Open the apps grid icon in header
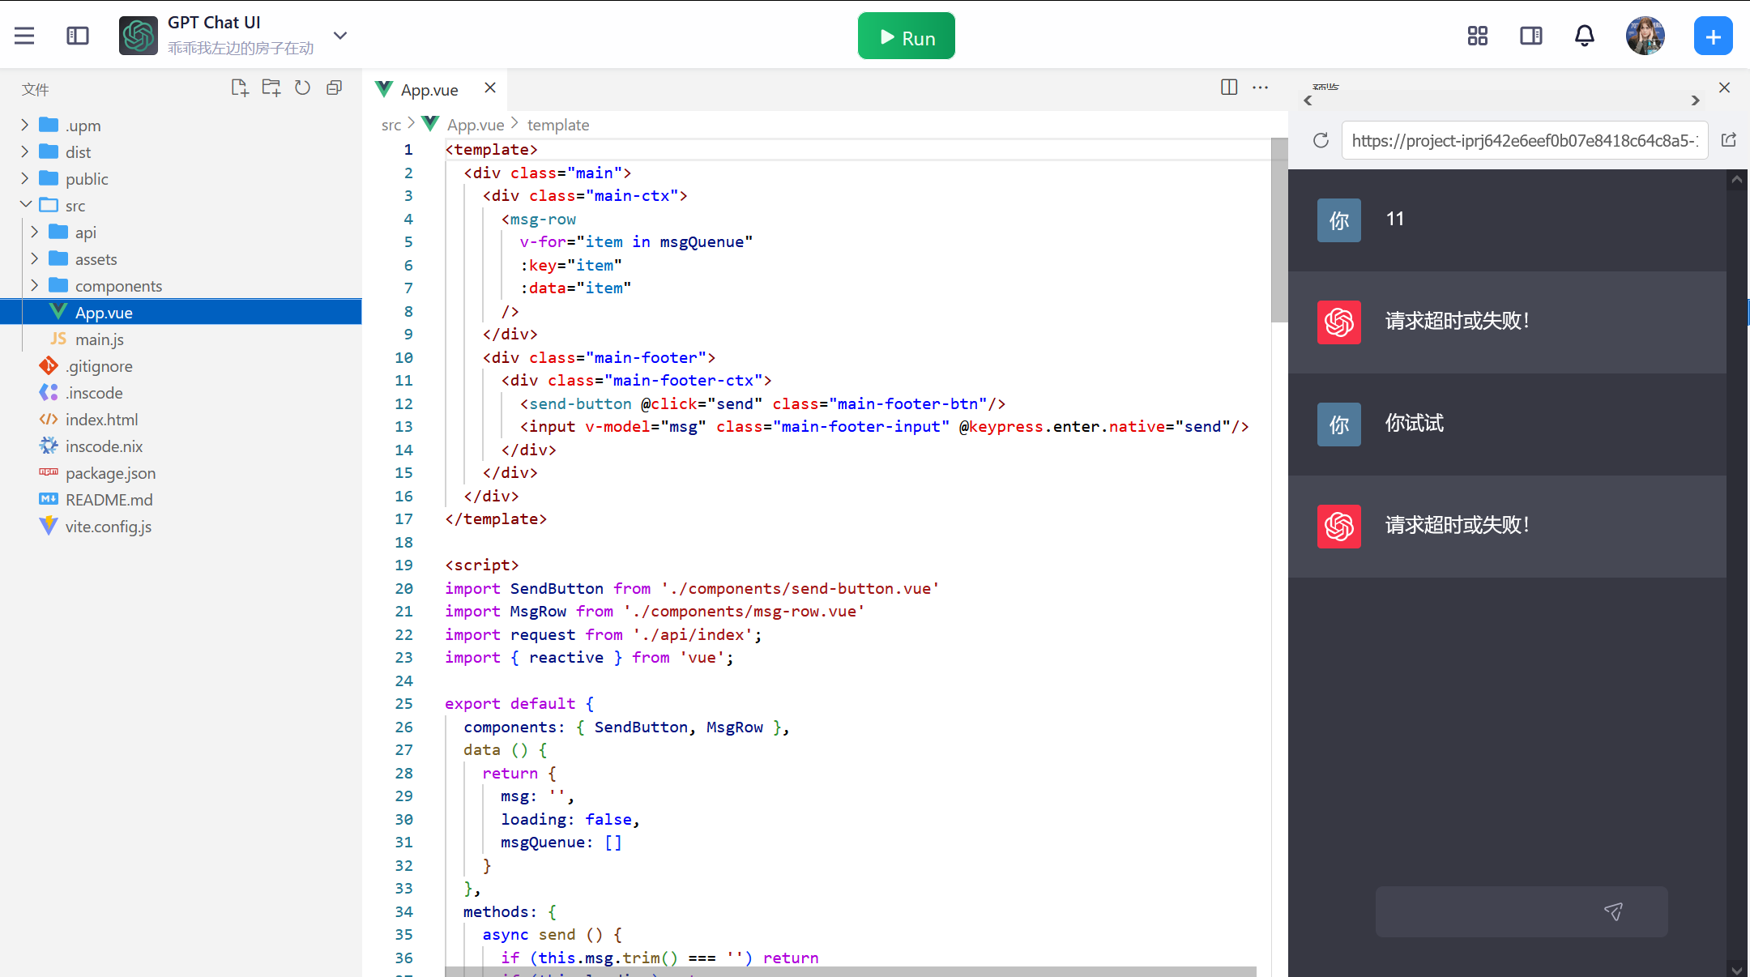The height and width of the screenshot is (977, 1750). click(1477, 36)
